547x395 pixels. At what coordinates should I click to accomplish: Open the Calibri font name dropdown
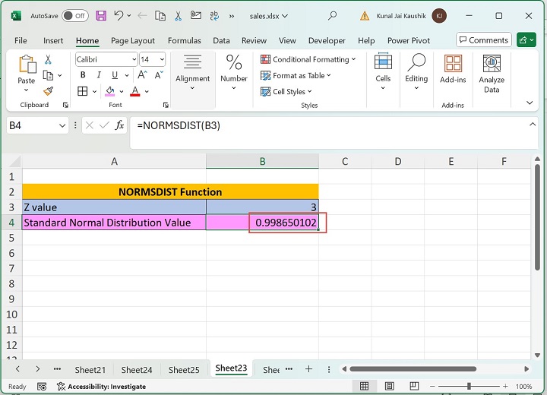coord(134,60)
